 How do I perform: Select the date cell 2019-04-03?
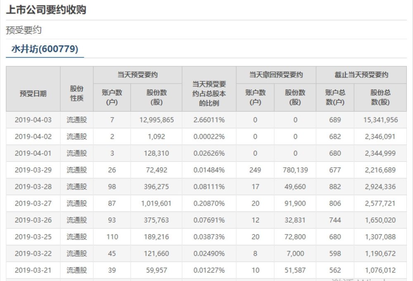(x=33, y=120)
